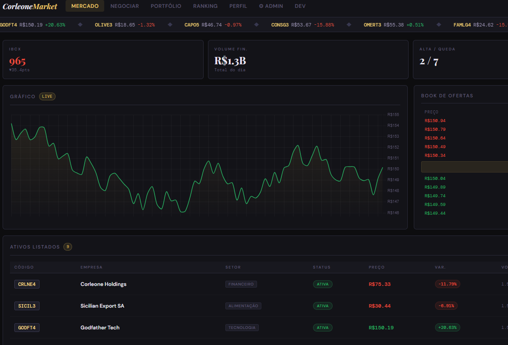
Task: Sort by the Setor column header
Action: pos(233,267)
